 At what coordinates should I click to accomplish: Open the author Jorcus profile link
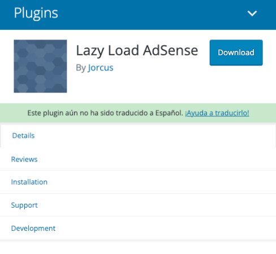101,68
